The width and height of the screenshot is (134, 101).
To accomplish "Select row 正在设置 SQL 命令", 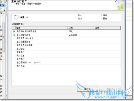I will pyautogui.click(x=66, y=38).
